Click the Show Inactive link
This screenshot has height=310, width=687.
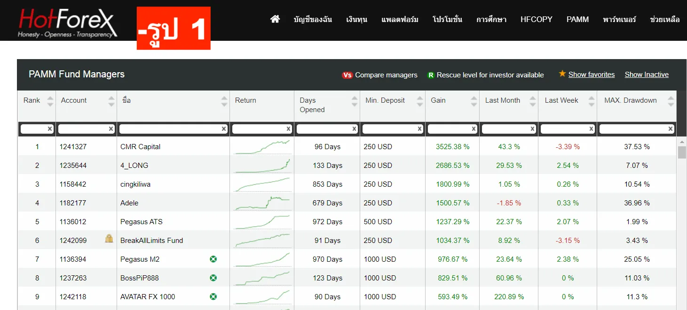[x=647, y=75]
